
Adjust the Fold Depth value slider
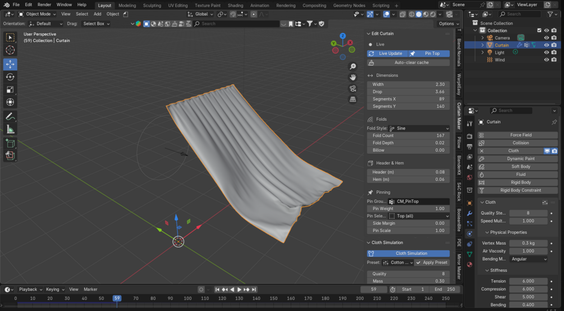click(x=408, y=143)
